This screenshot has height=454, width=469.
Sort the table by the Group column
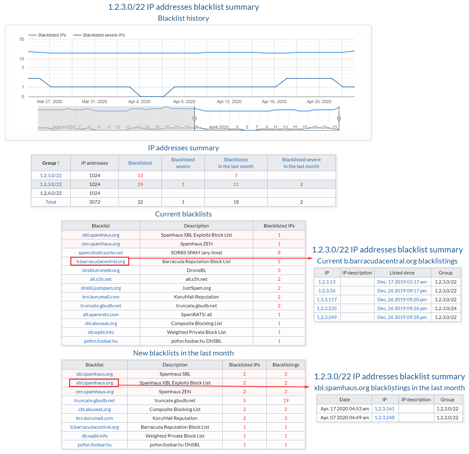coord(50,163)
